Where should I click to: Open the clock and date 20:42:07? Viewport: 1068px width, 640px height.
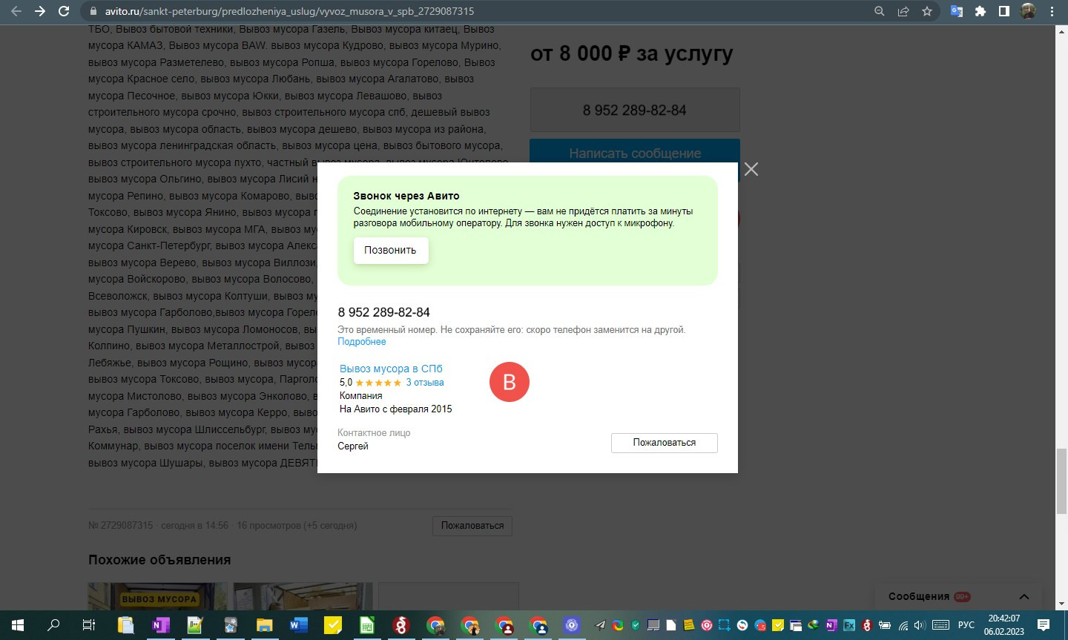point(1004,625)
